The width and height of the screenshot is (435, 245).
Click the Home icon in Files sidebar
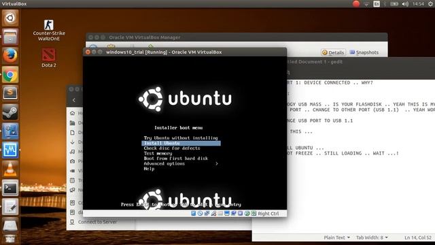coord(73,113)
